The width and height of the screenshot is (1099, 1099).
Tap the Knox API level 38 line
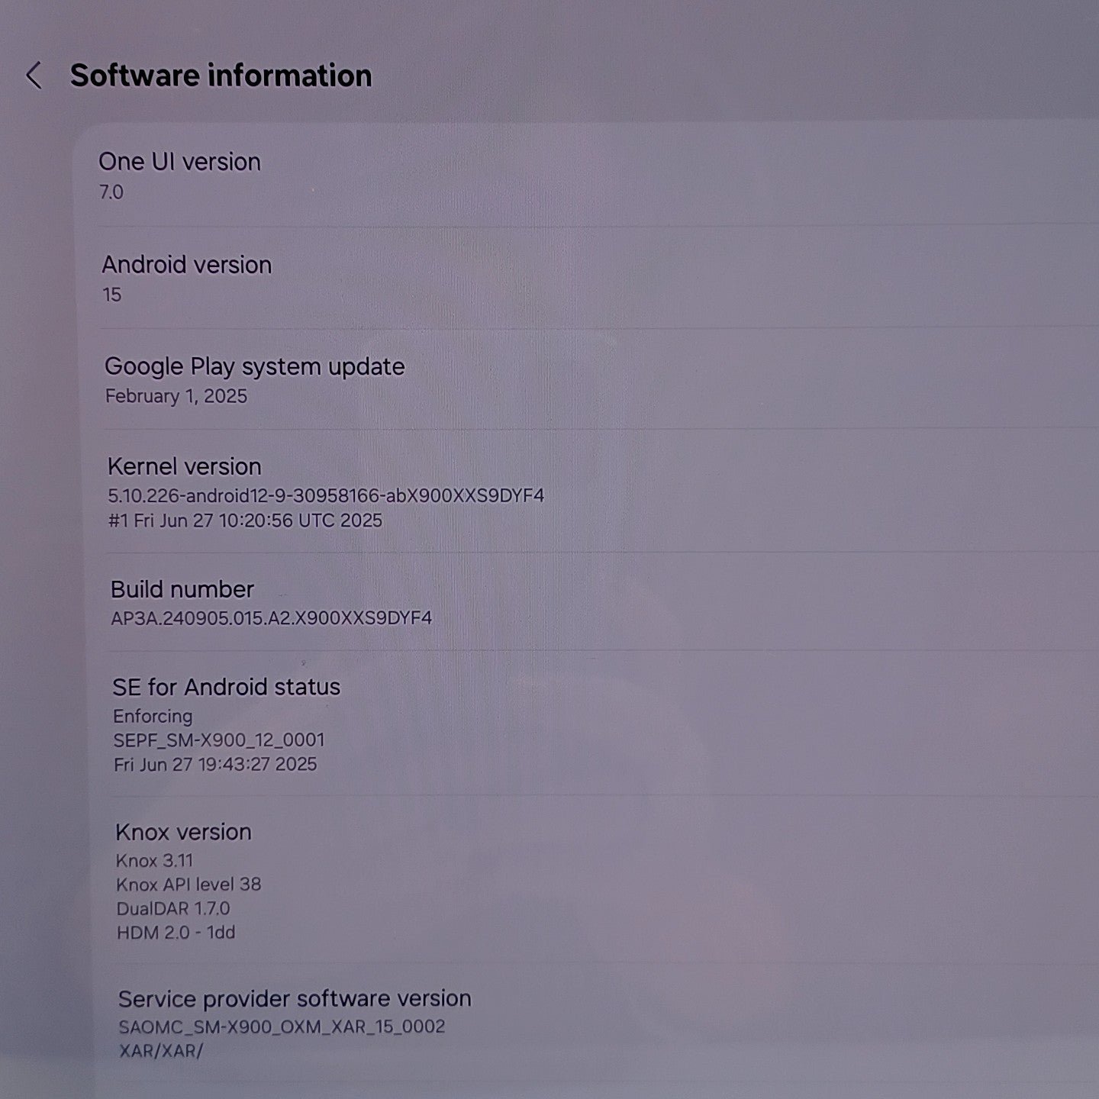pos(189,885)
